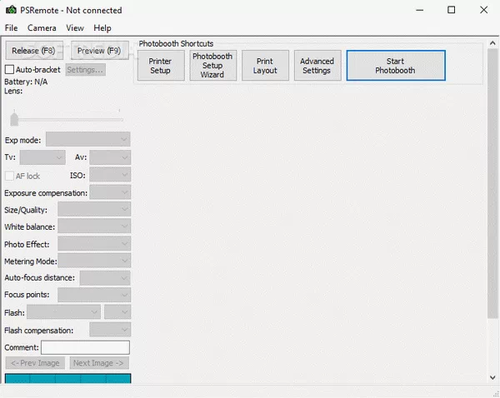Open the small second Flash dropdown
The width and height of the screenshot is (500, 398).
click(x=117, y=312)
